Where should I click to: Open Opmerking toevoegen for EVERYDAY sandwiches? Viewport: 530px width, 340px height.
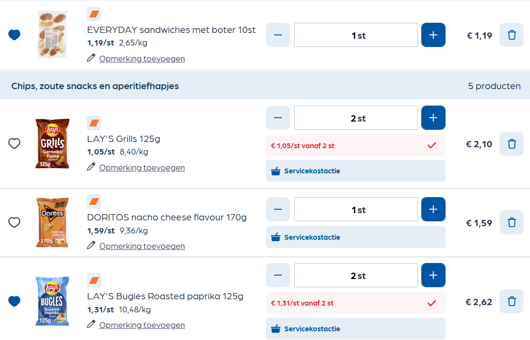tap(142, 58)
